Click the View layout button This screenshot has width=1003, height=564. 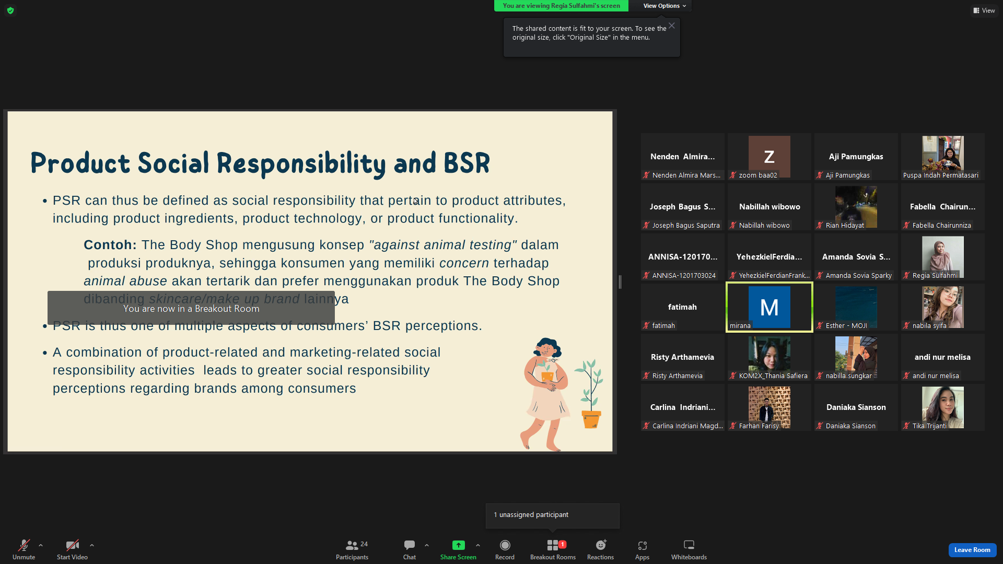tap(984, 10)
